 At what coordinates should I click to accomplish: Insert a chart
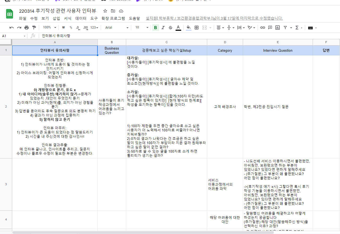[278, 28]
